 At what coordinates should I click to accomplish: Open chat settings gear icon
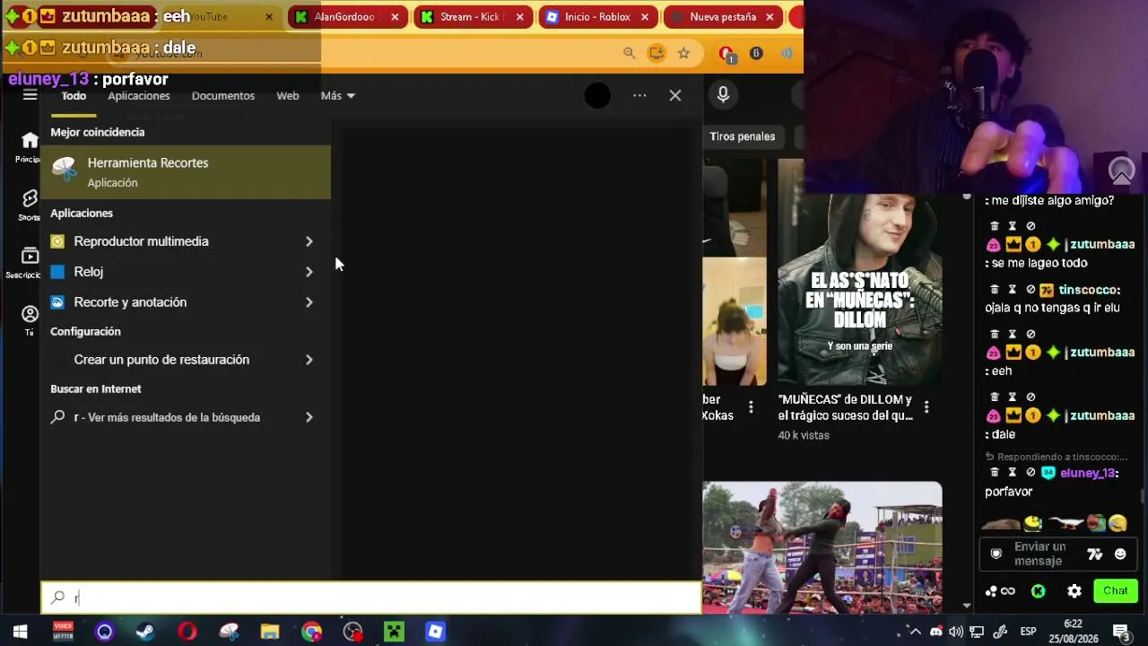(1074, 591)
